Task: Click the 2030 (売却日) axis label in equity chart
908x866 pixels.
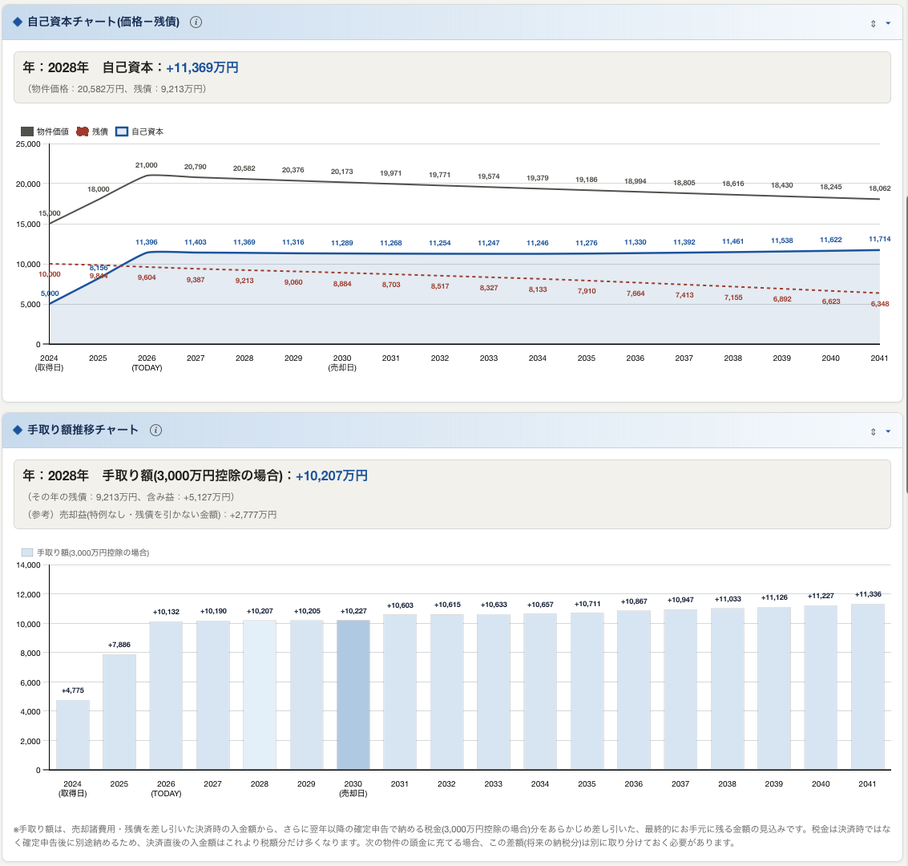Action: 342,362
